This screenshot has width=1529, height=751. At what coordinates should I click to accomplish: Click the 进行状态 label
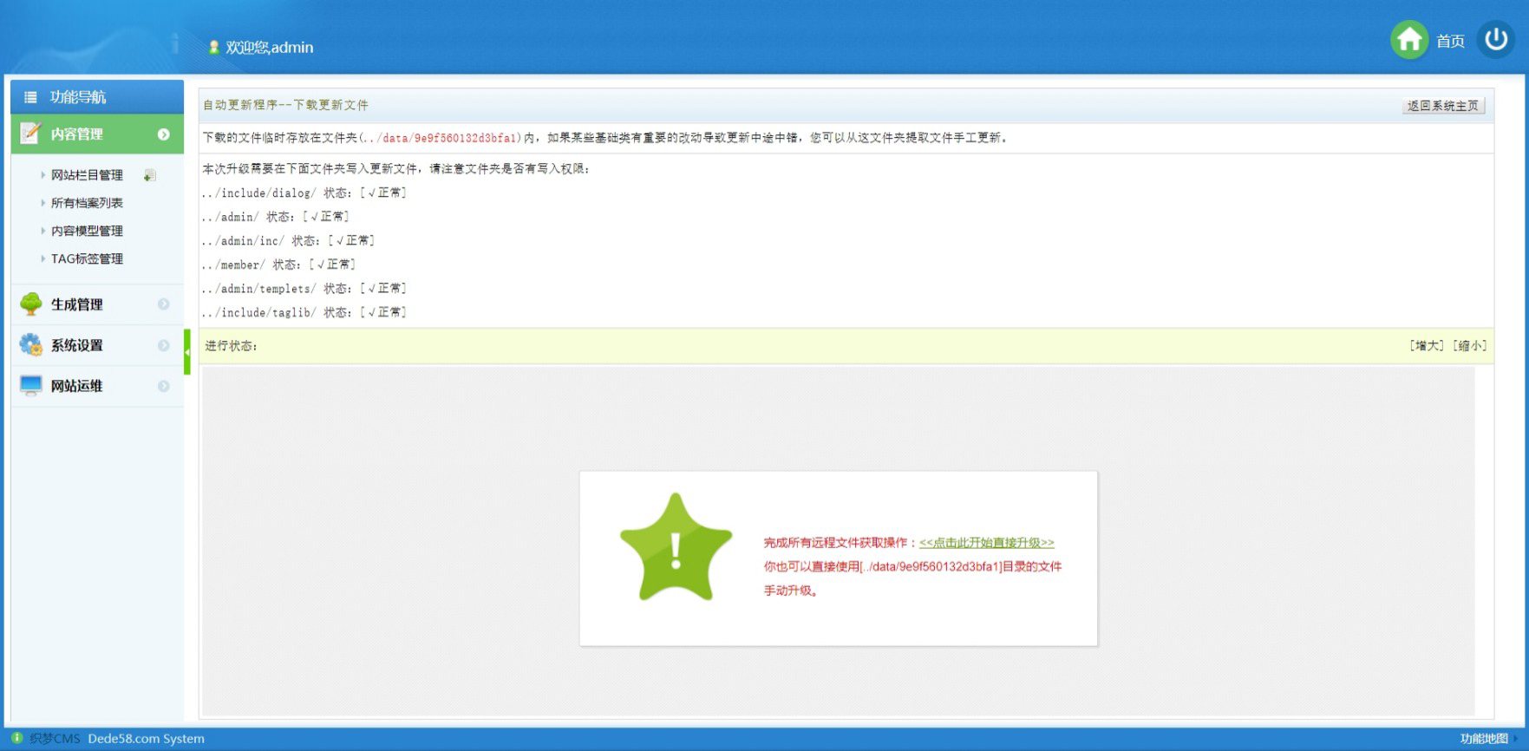[231, 346]
